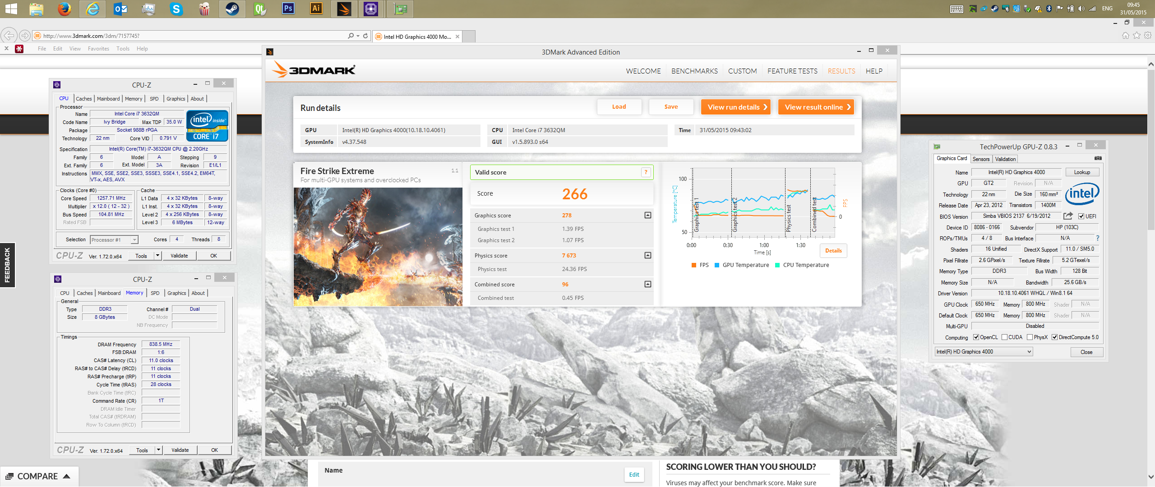1155x487 pixels.
Task: Click the FEEDBACK side tab
Action: tap(7, 265)
